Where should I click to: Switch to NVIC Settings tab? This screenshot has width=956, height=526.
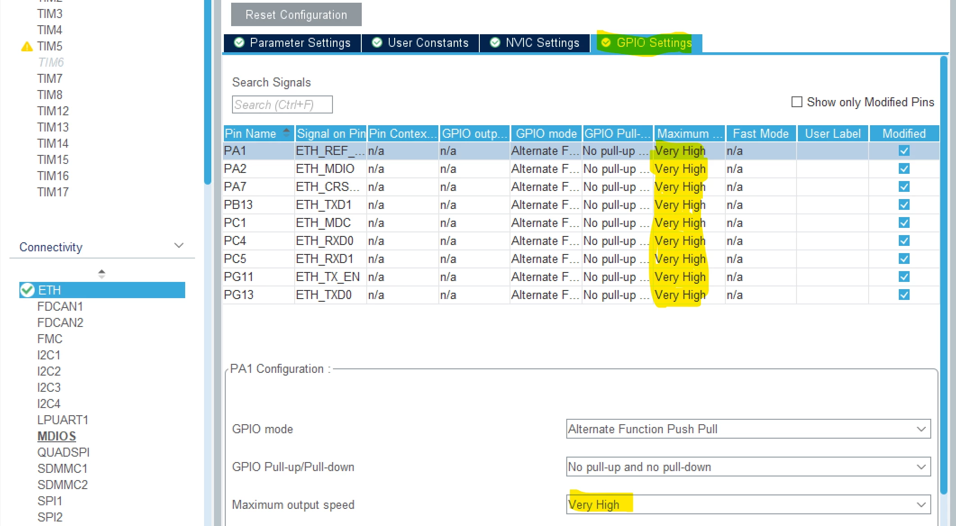point(535,43)
